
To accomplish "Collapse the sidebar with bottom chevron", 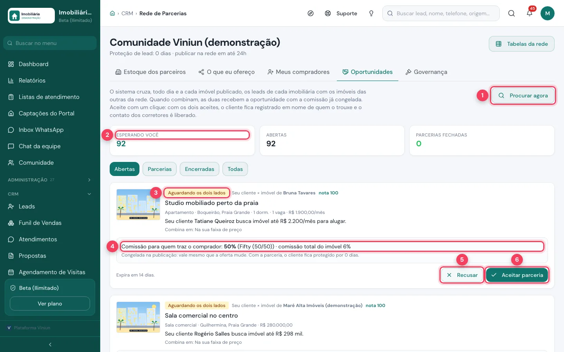I will click(50, 345).
